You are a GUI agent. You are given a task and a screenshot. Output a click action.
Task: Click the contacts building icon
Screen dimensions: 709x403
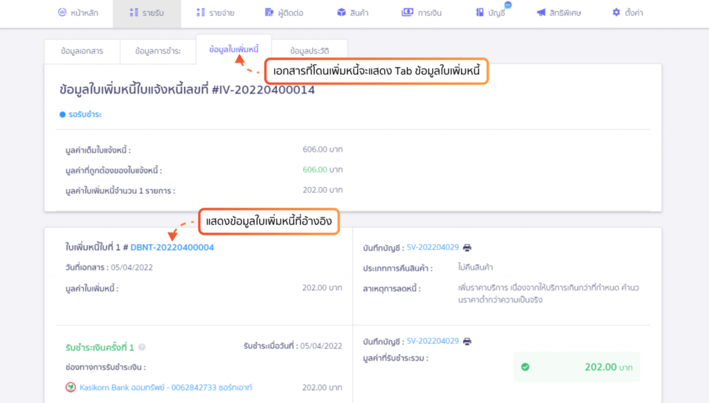point(269,12)
